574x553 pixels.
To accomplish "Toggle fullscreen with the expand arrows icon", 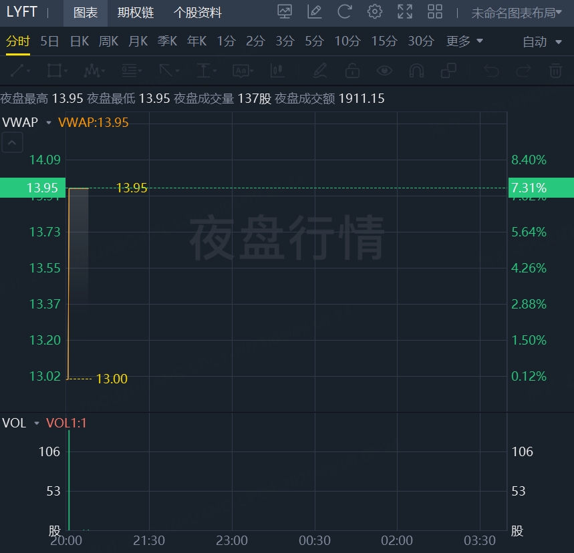I will point(405,12).
